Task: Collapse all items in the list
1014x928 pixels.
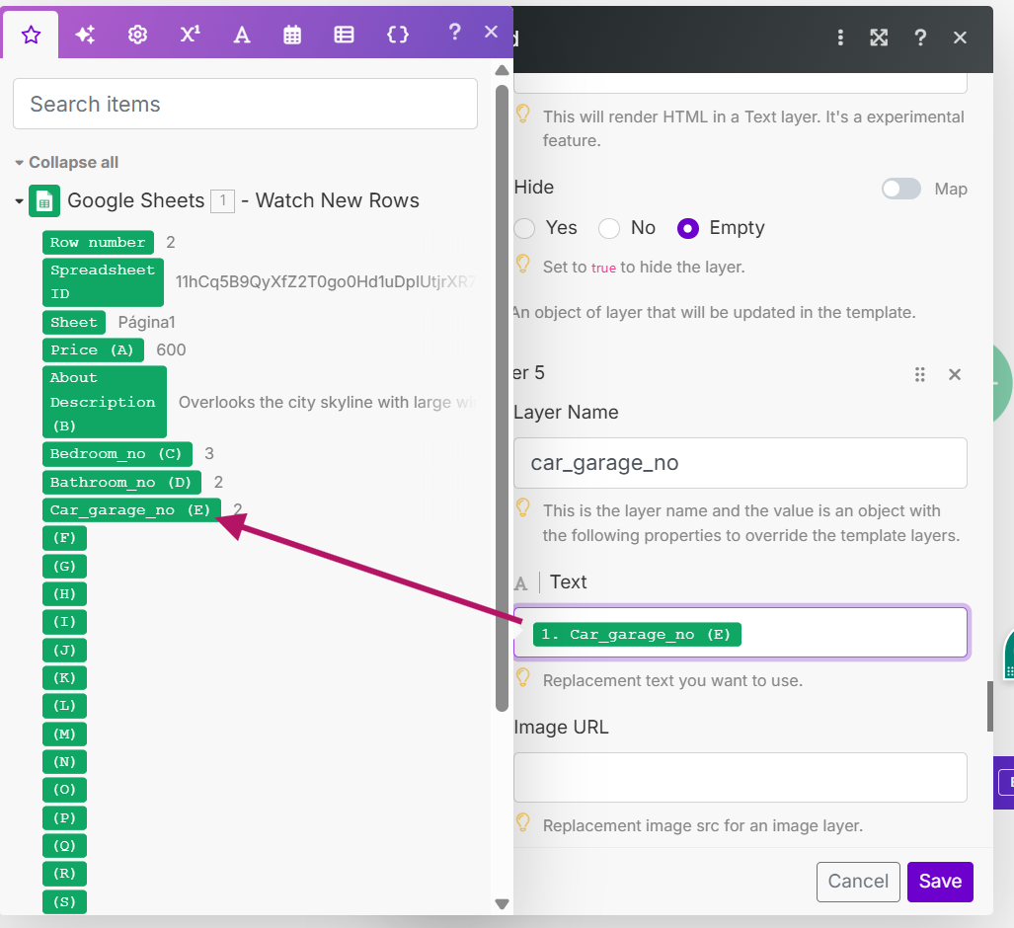Action: 66,162
